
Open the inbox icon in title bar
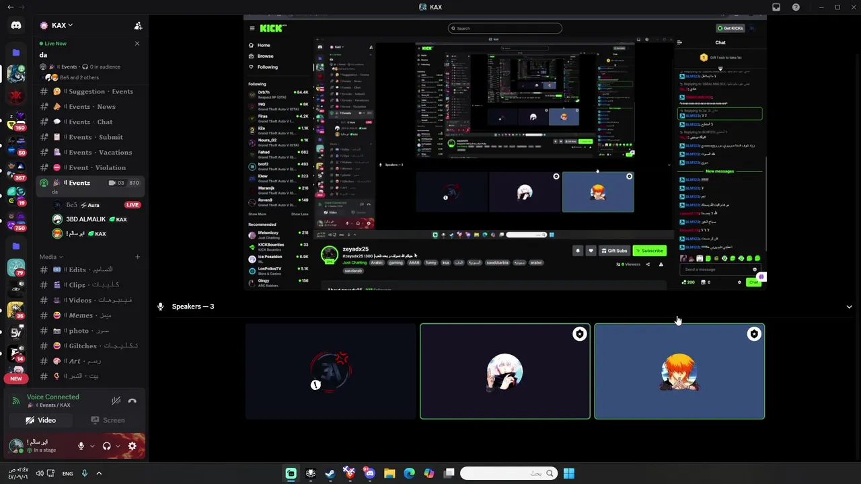coord(776,7)
